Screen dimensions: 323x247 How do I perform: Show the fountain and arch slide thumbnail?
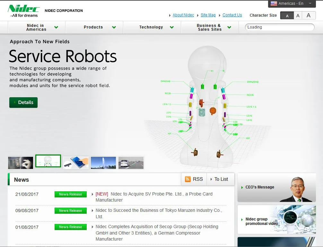coord(103,163)
